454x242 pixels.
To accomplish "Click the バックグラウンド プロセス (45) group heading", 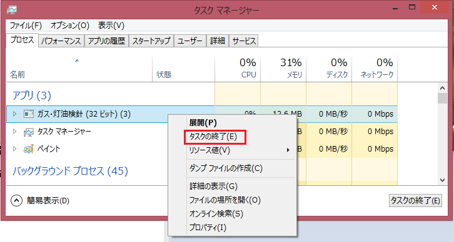I will (70, 171).
